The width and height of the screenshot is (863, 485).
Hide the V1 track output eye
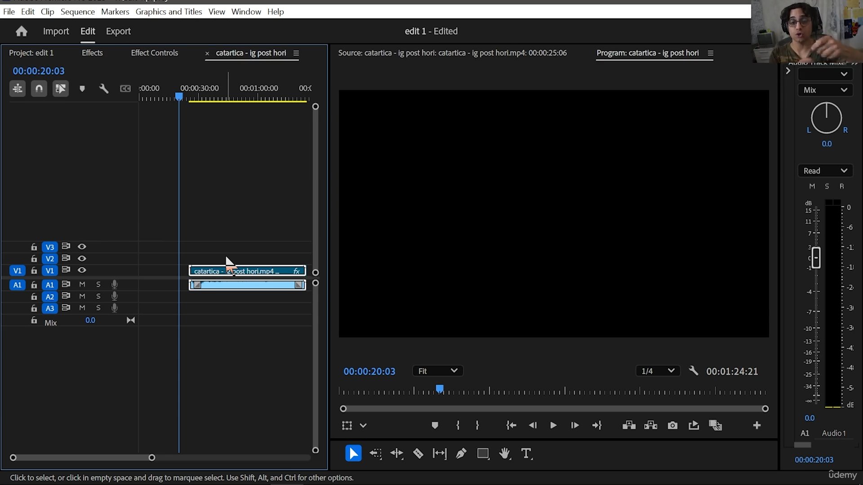[x=82, y=270]
